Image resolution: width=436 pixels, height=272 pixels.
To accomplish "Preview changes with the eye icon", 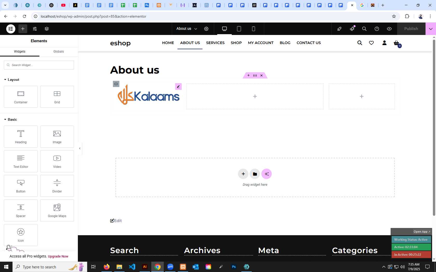I will click(x=389, y=29).
